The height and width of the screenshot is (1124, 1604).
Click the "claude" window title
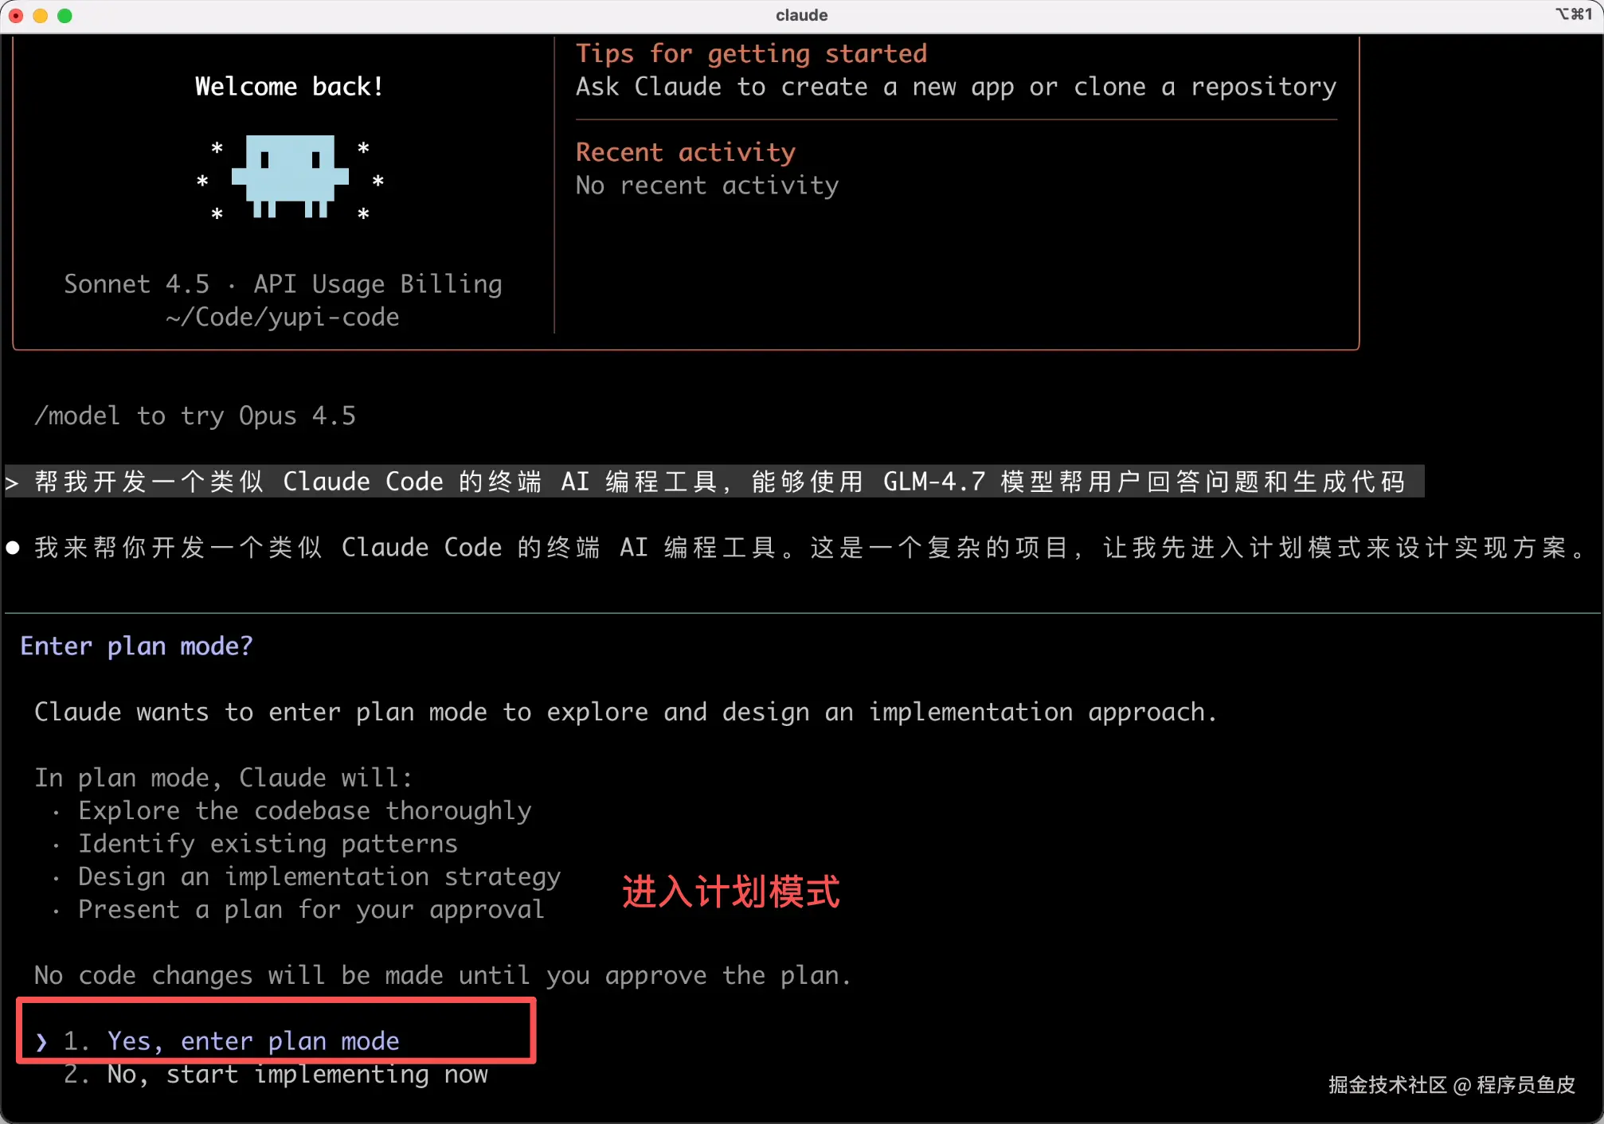click(x=802, y=15)
